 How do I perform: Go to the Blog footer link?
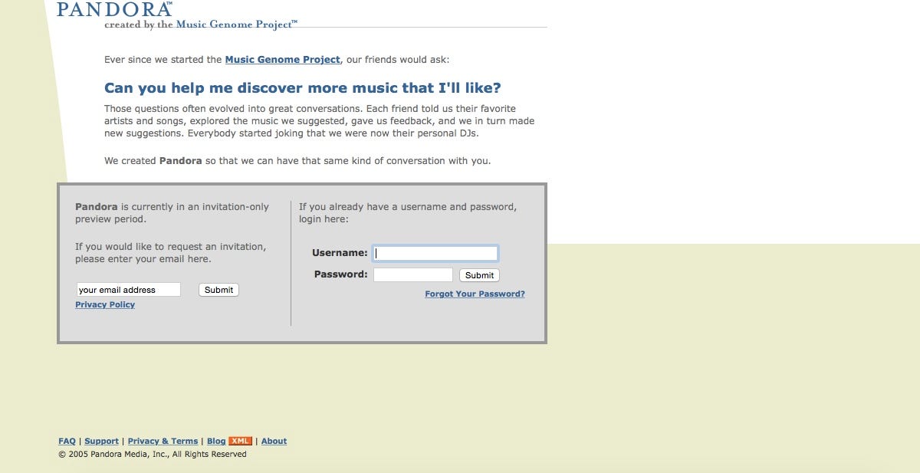tap(216, 441)
